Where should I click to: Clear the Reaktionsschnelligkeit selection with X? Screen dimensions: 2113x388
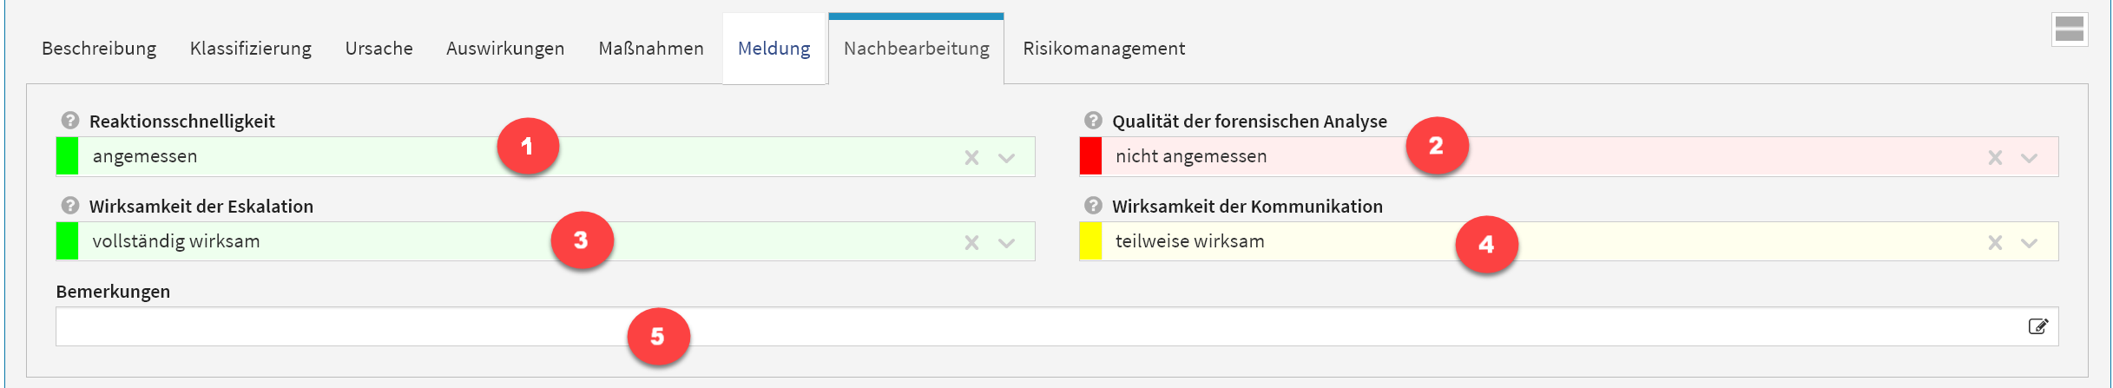click(x=971, y=157)
